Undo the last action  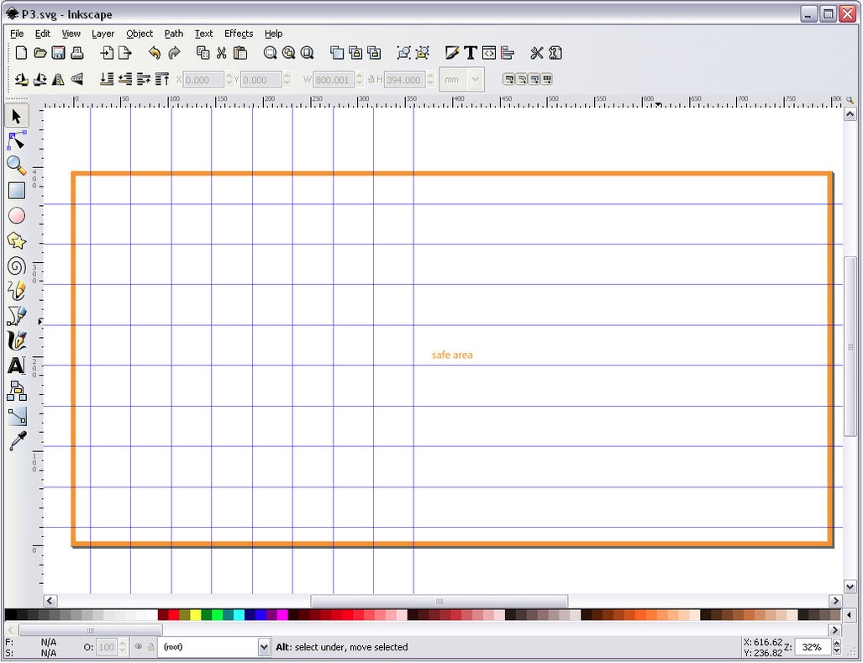point(155,53)
